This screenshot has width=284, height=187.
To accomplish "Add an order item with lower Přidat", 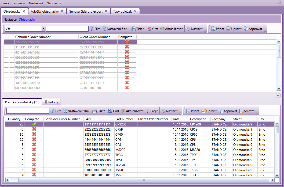I will point(193,111).
